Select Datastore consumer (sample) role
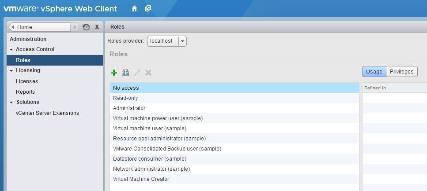This screenshot has height=191, width=427. [234, 159]
